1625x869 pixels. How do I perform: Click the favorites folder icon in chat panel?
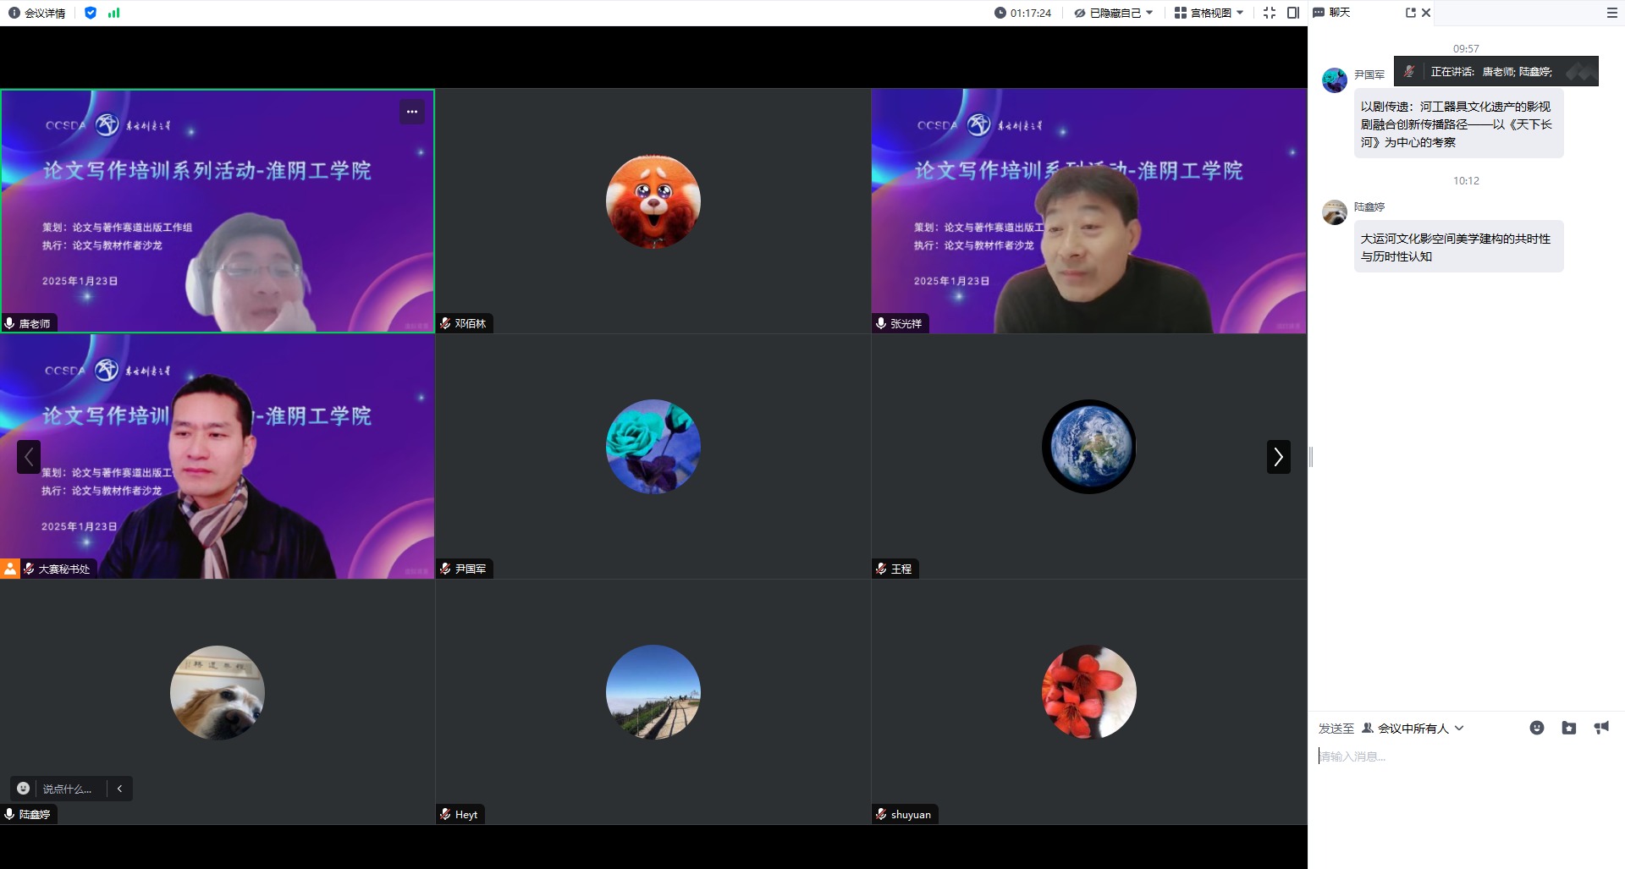pyautogui.click(x=1569, y=728)
